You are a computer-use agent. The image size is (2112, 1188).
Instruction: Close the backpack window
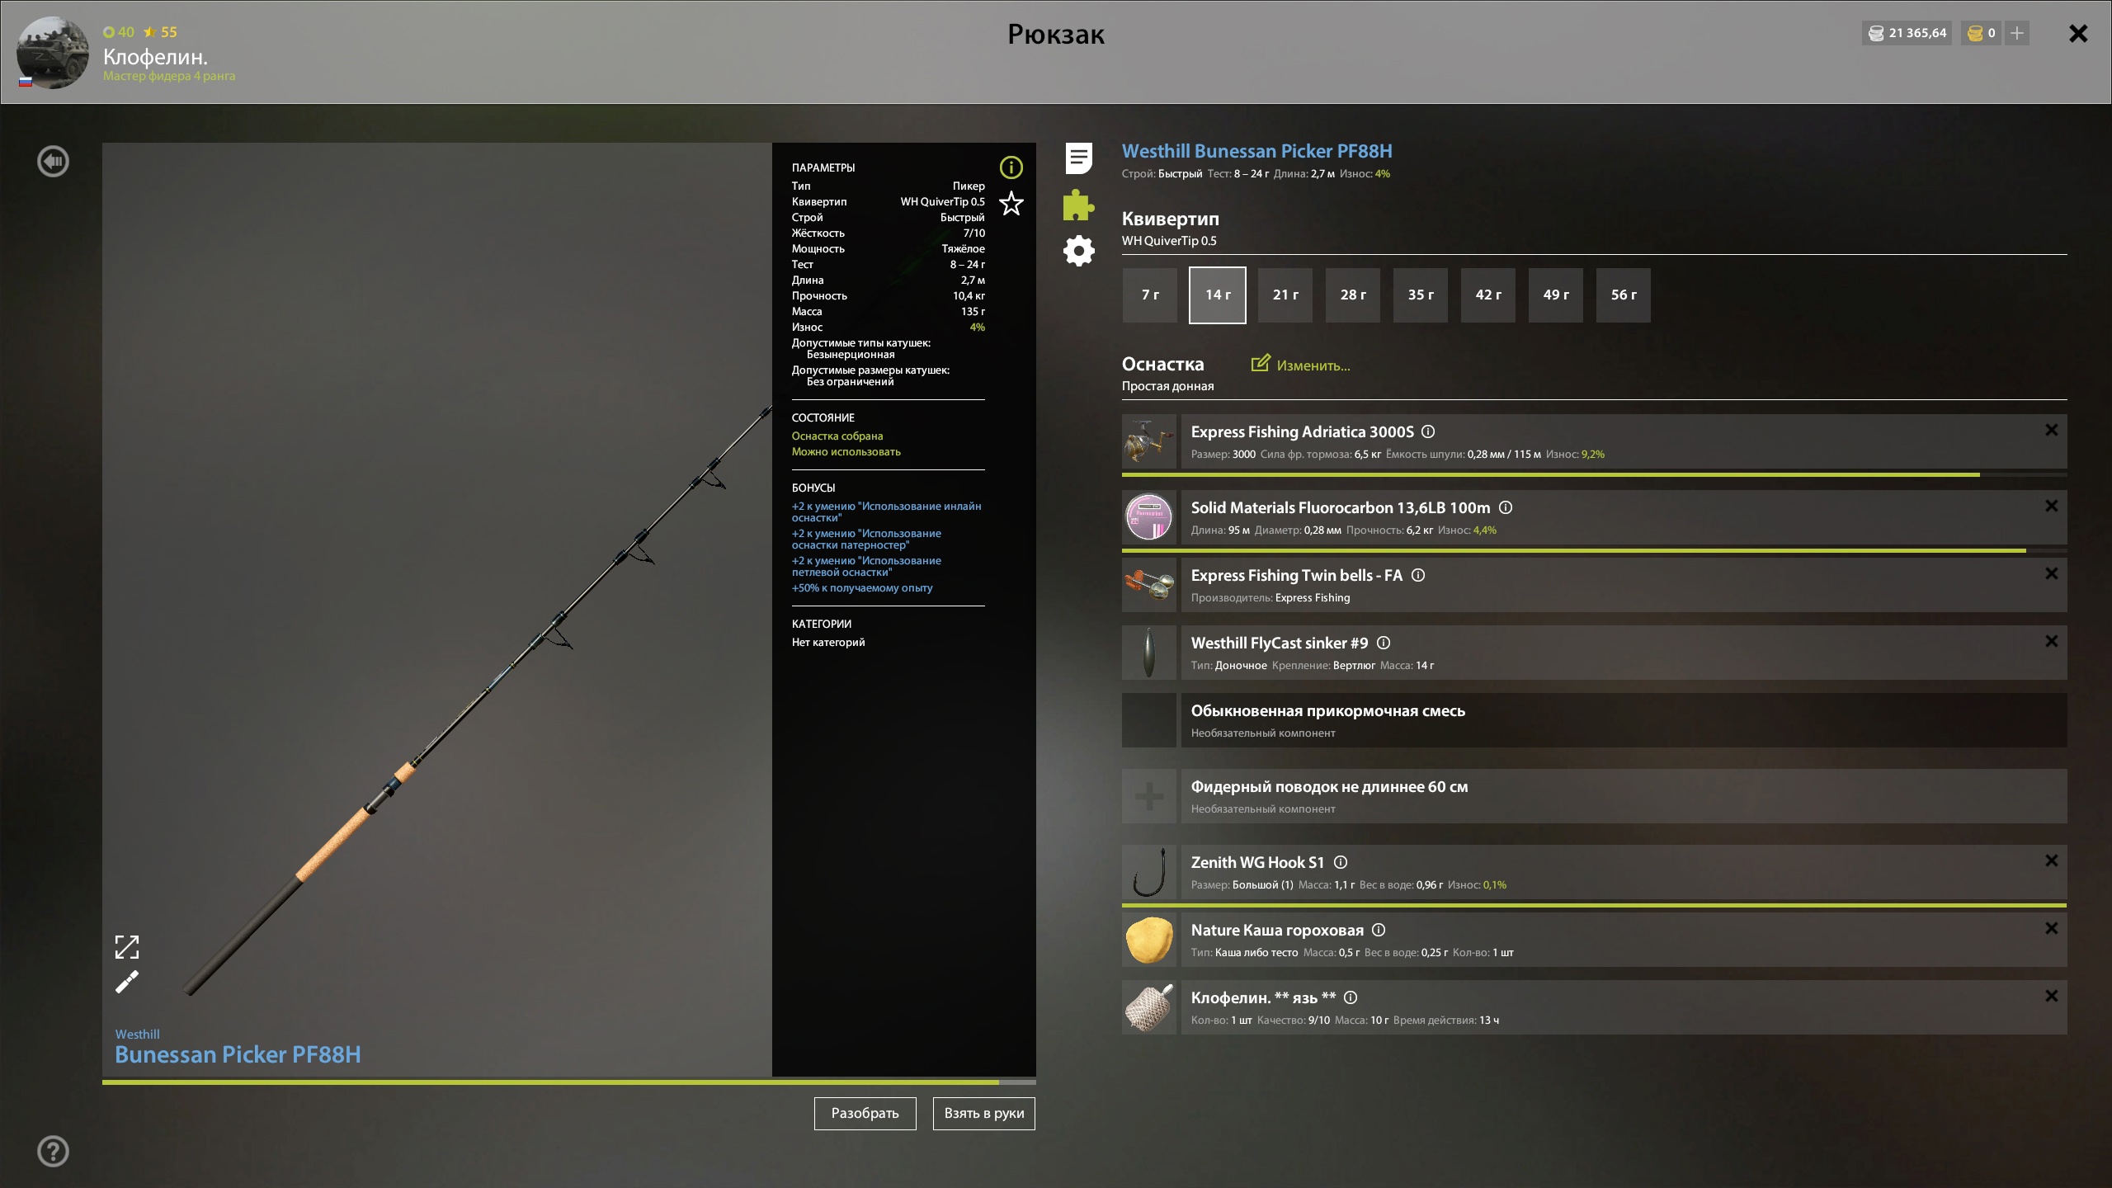(x=2078, y=33)
